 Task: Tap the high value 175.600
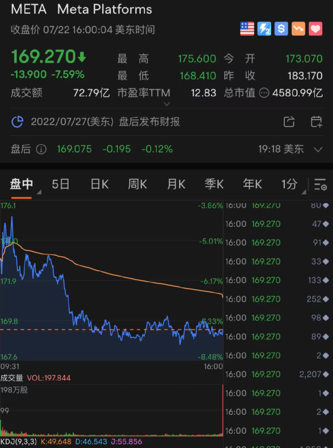click(197, 59)
